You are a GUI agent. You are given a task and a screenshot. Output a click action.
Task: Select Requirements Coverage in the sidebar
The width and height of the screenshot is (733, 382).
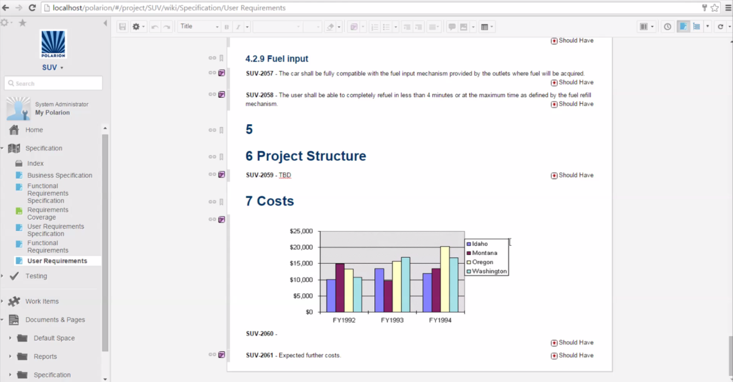(x=48, y=214)
